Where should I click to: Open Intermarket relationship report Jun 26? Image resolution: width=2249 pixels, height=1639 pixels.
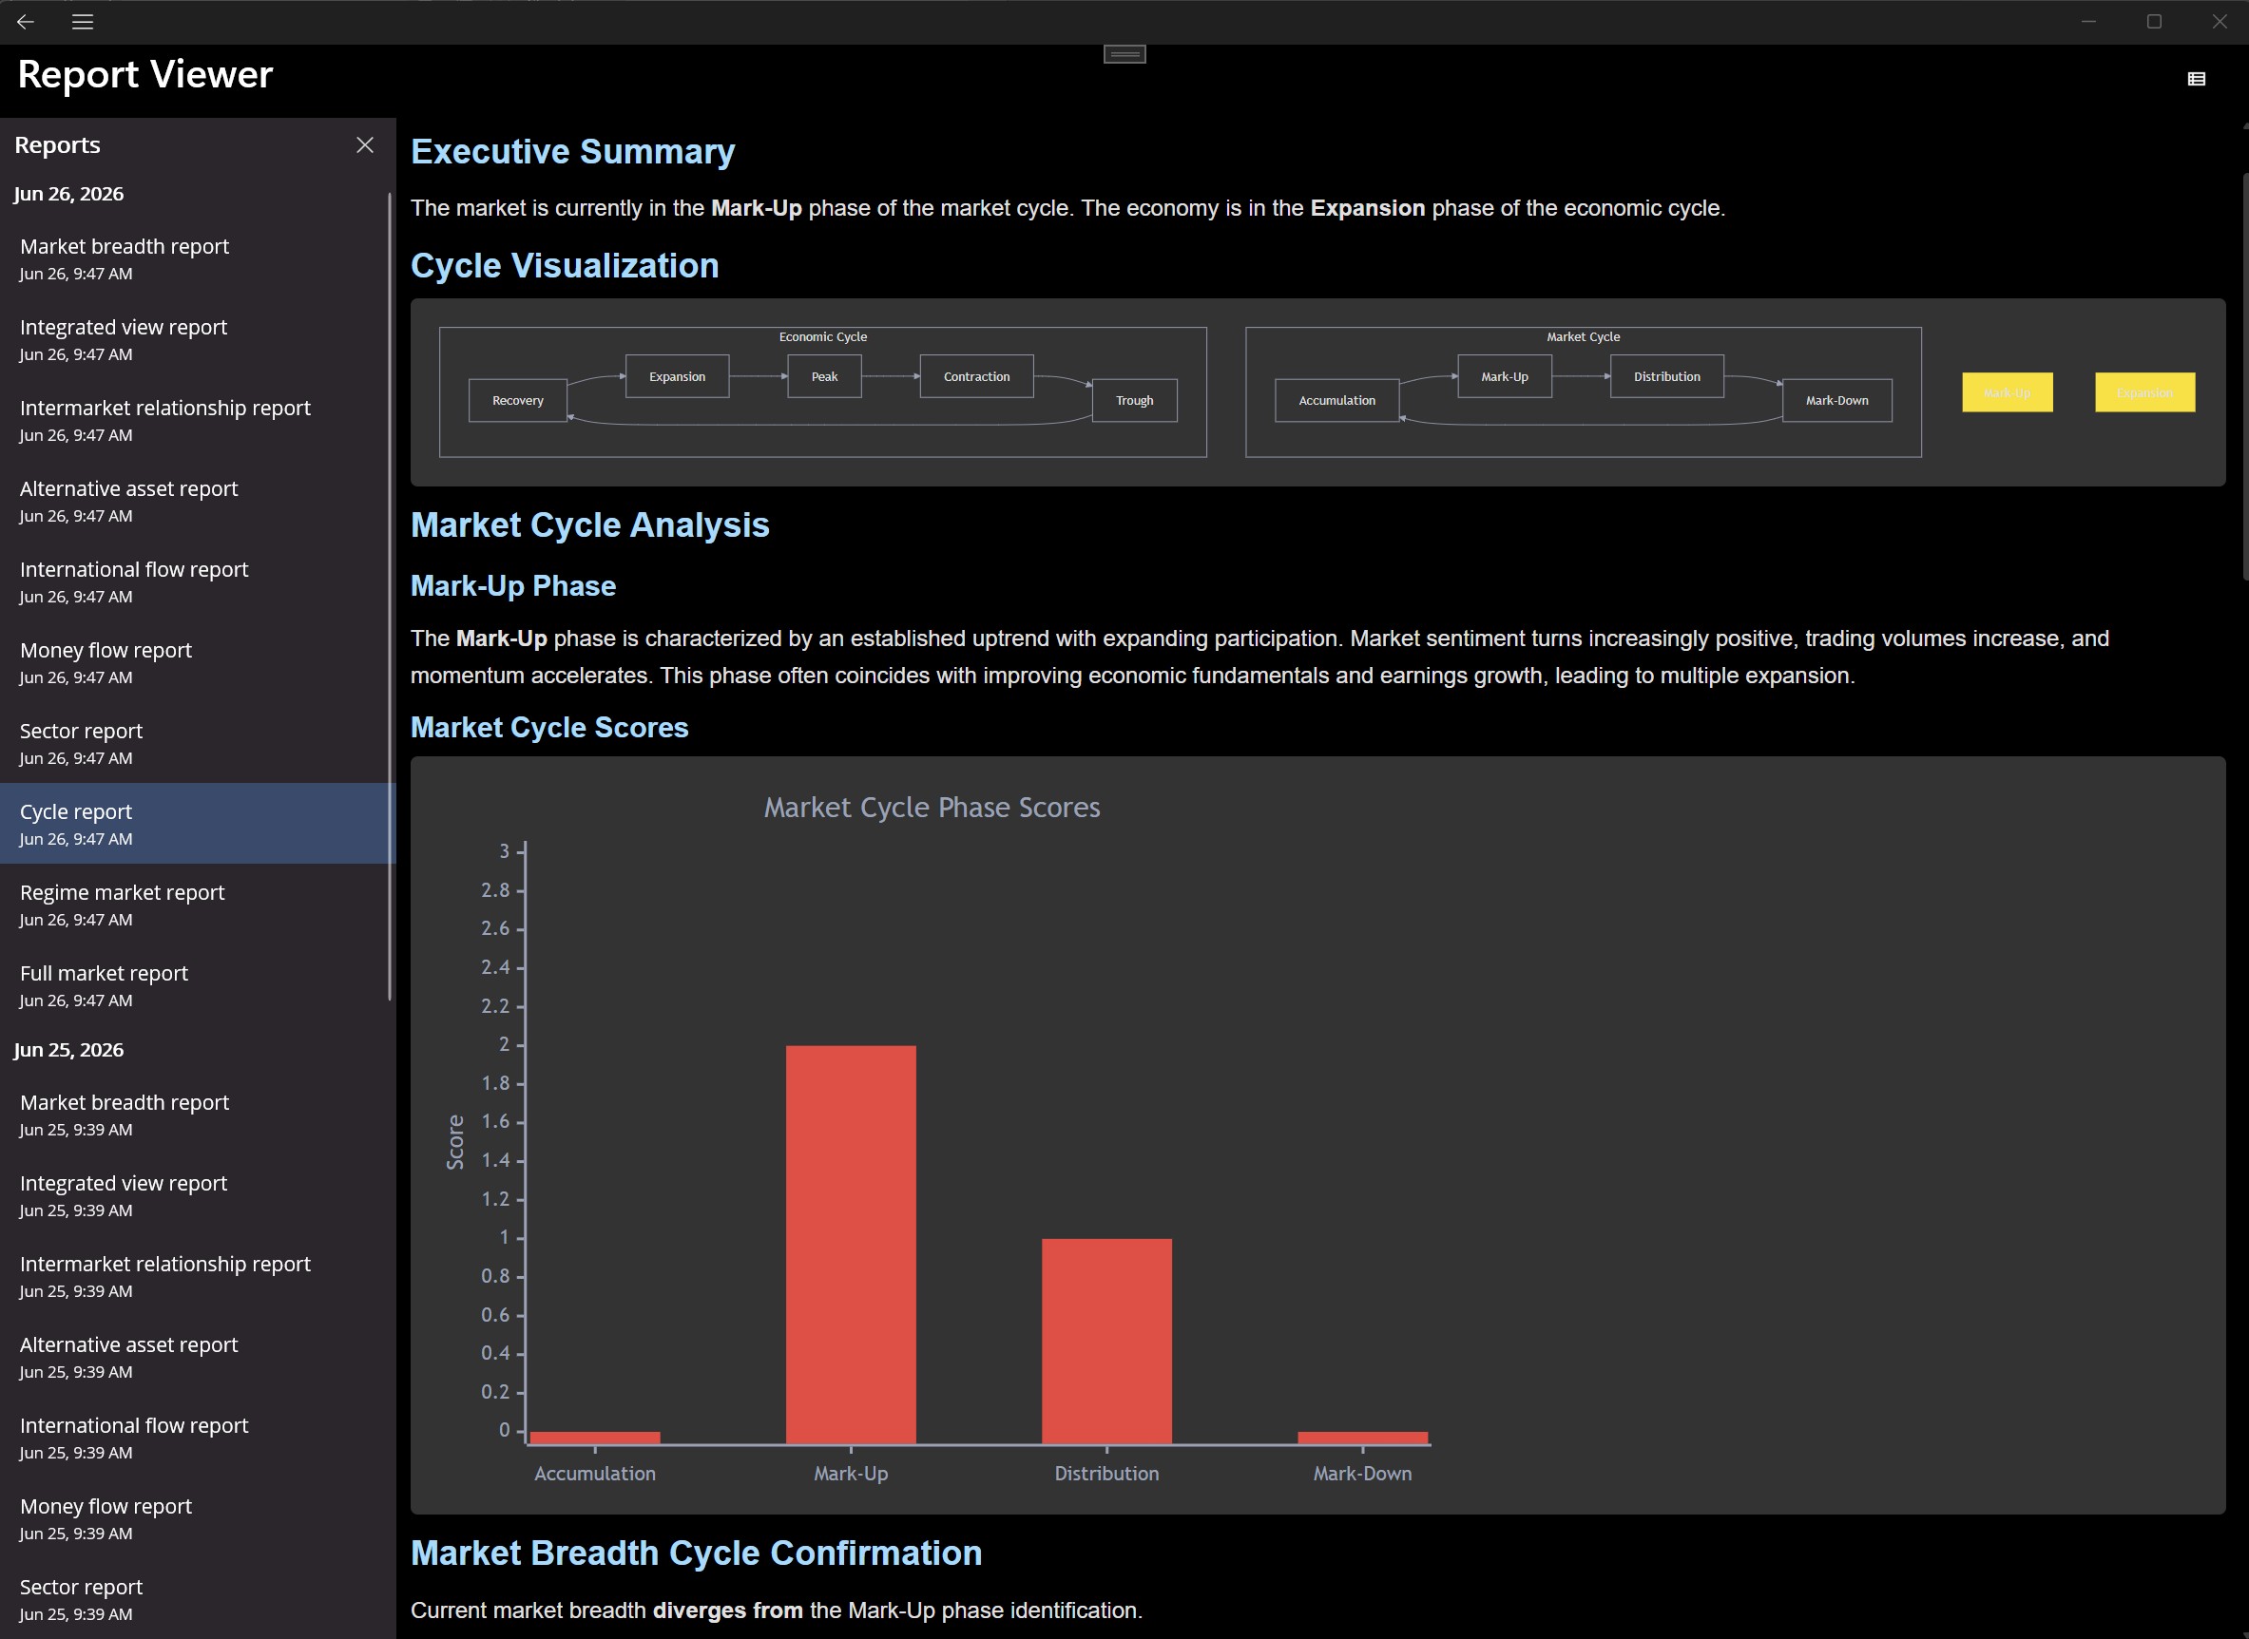click(x=199, y=420)
